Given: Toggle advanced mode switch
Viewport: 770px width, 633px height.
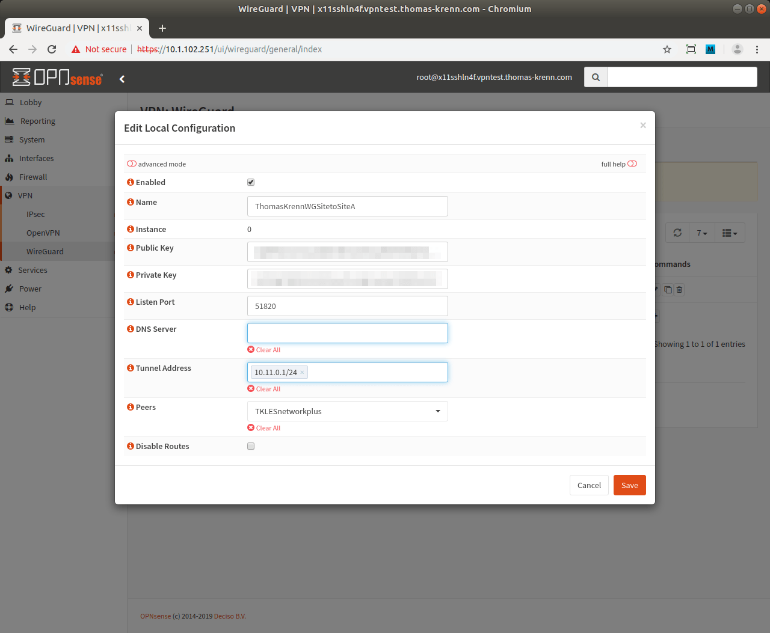Looking at the screenshot, I should [x=131, y=164].
